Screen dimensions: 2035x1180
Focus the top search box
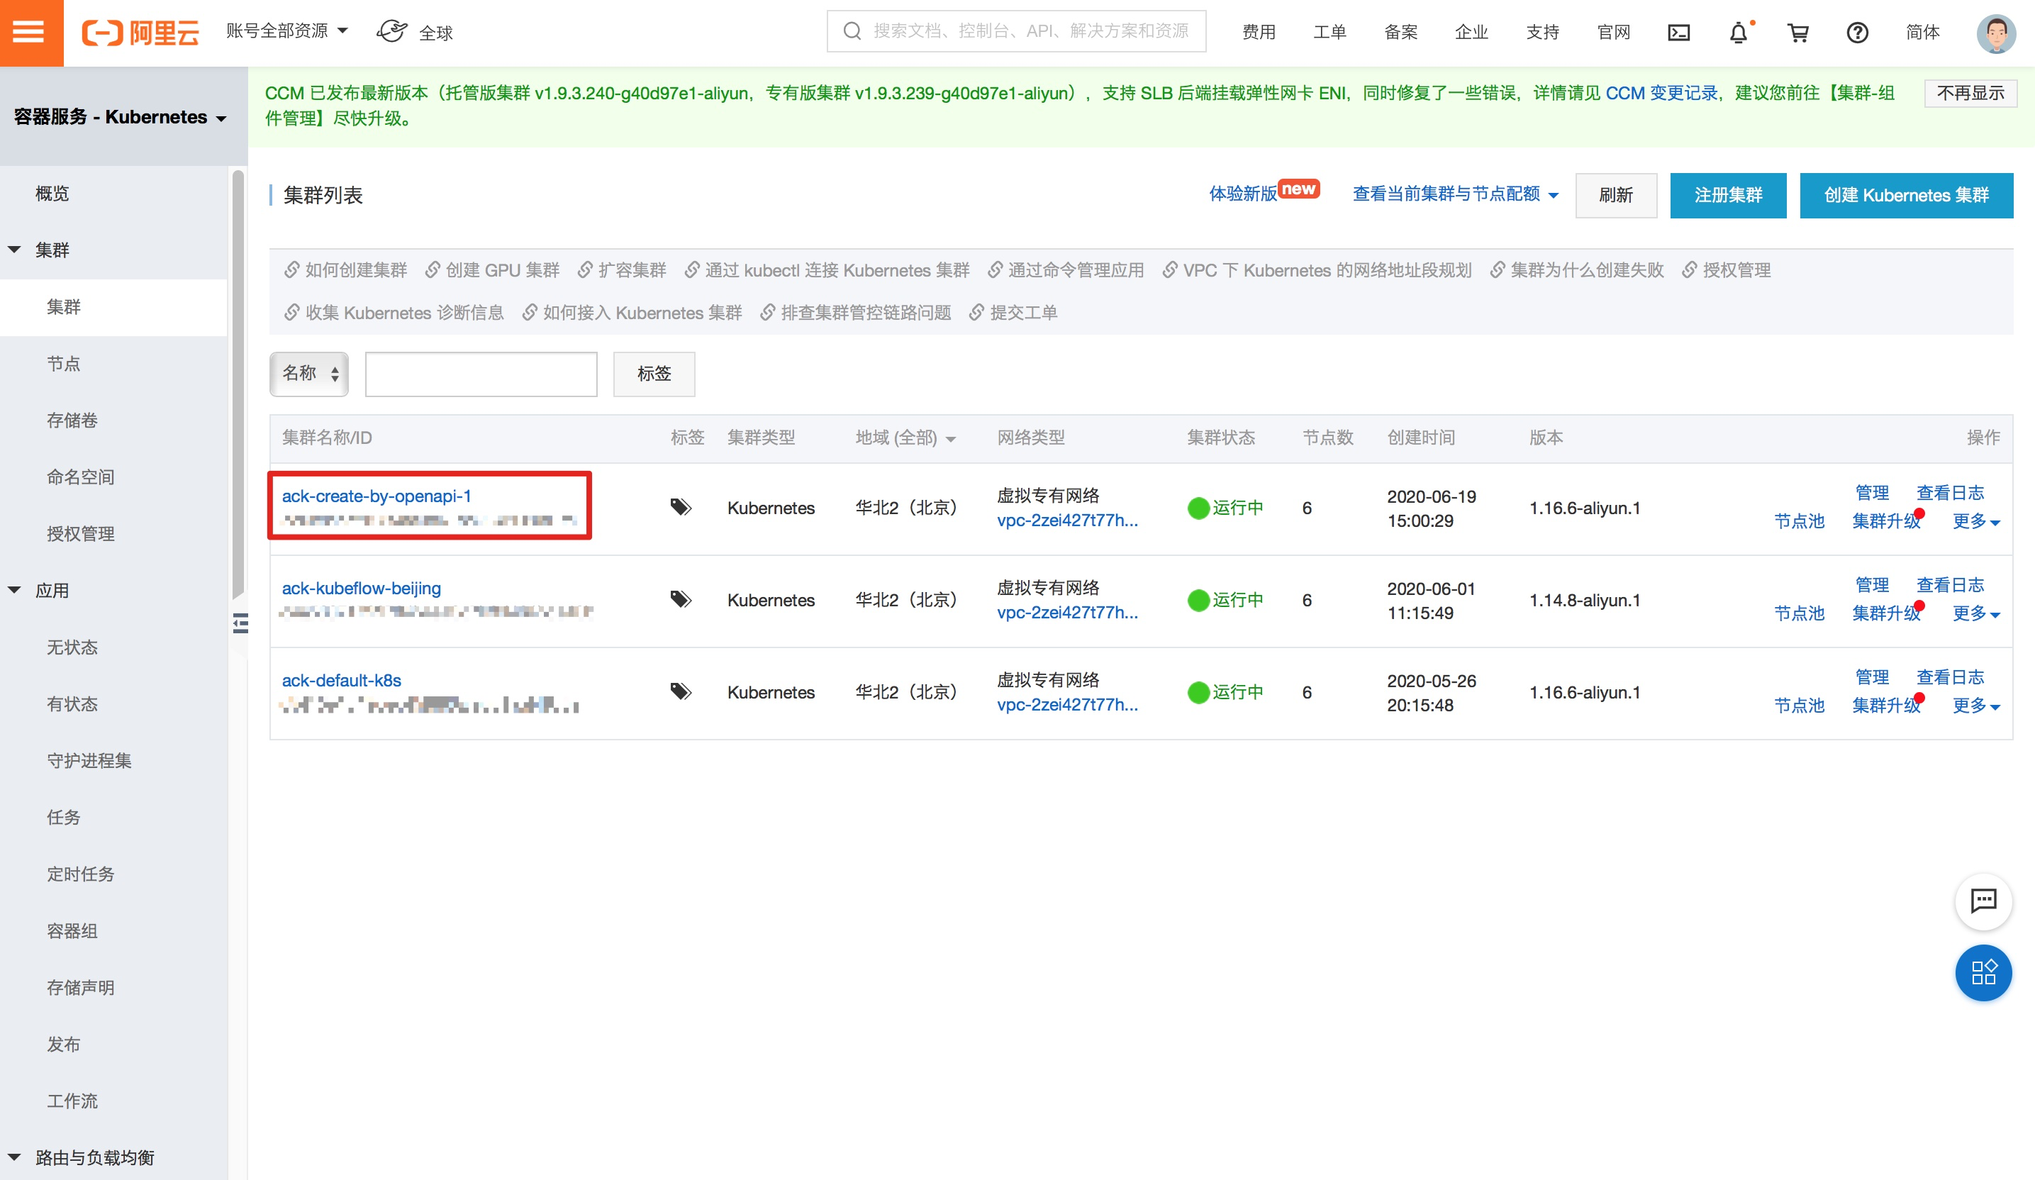[x=1016, y=31]
